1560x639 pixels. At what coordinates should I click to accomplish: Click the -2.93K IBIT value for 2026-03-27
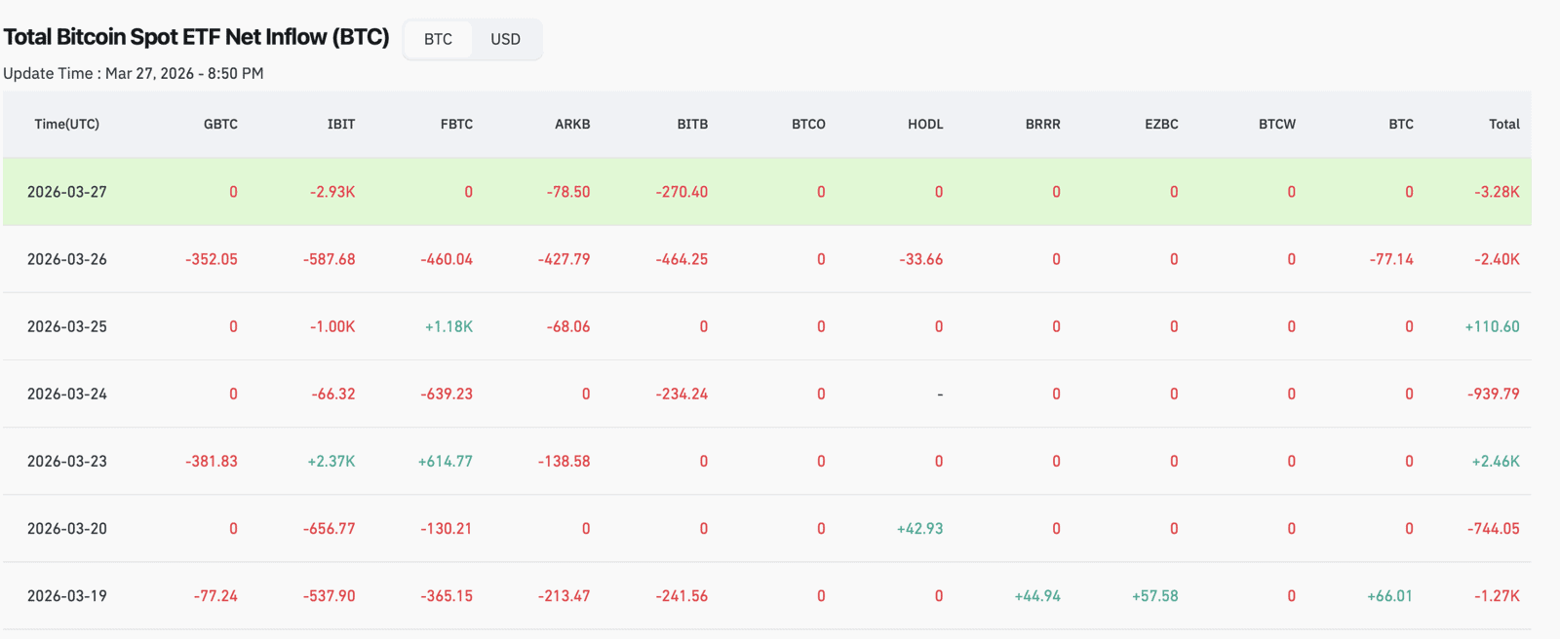(x=331, y=191)
